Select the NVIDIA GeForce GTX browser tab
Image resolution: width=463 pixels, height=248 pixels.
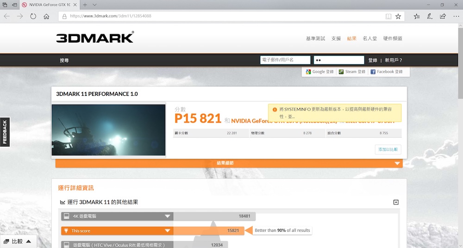50,5
